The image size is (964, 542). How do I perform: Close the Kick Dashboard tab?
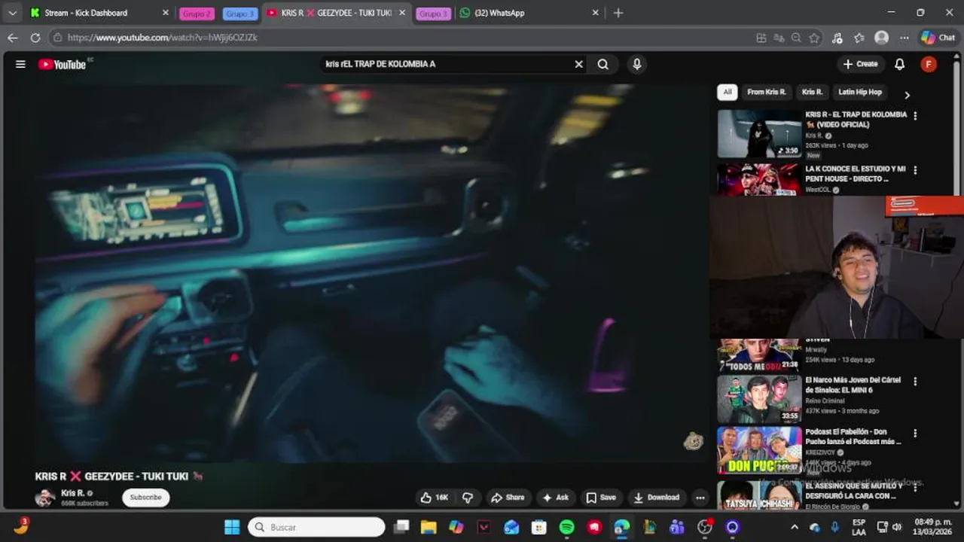166,13
